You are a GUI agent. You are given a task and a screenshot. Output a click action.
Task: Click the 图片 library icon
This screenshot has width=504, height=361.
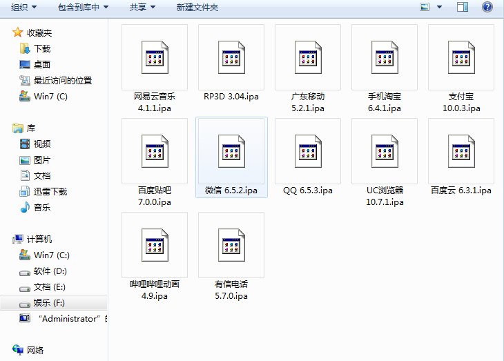tap(25, 160)
